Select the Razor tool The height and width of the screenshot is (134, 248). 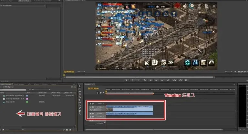(80, 100)
